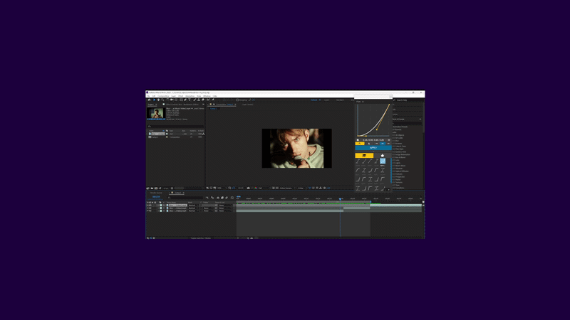Toggle Draft 3D in timeline
Image resolution: width=570 pixels, height=320 pixels.
click(212, 198)
